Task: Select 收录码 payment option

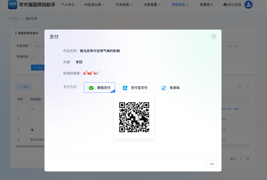Action: click(x=170, y=88)
